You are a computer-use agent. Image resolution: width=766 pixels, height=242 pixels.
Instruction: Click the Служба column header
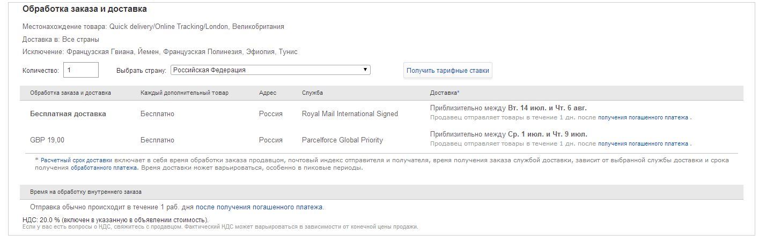[x=312, y=93]
